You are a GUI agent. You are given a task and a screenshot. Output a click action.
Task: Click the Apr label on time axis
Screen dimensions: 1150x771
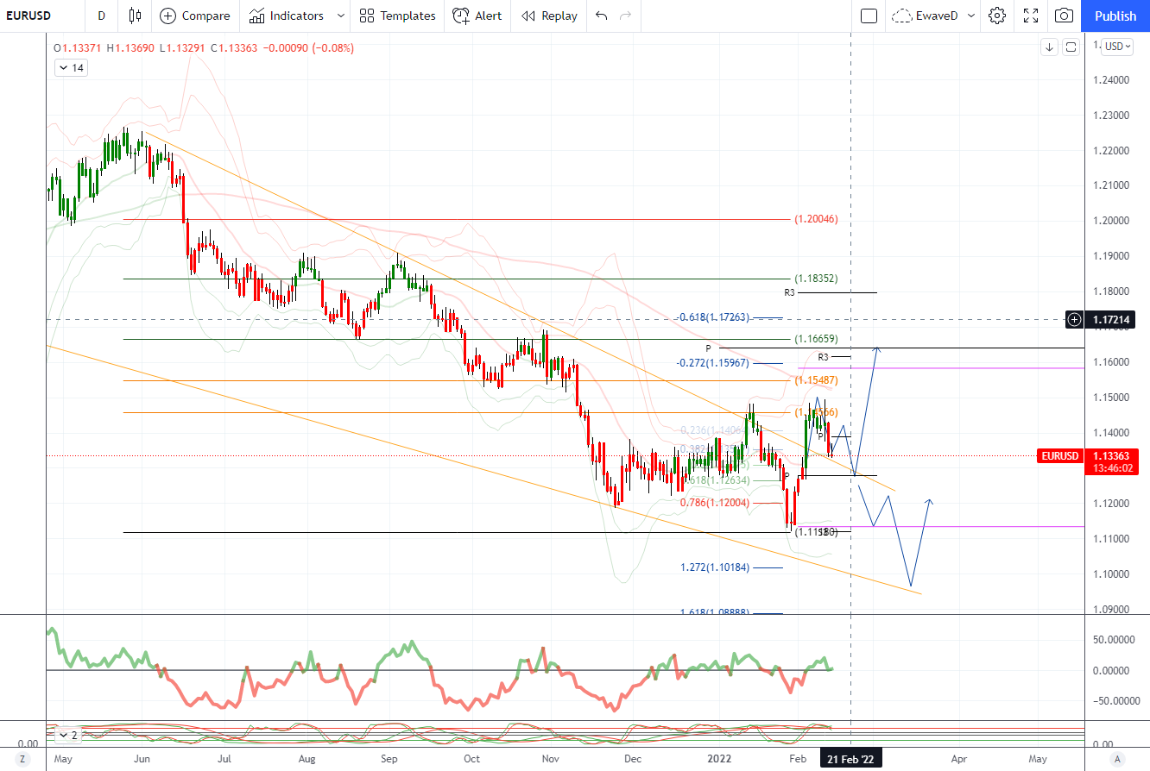tap(958, 760)
